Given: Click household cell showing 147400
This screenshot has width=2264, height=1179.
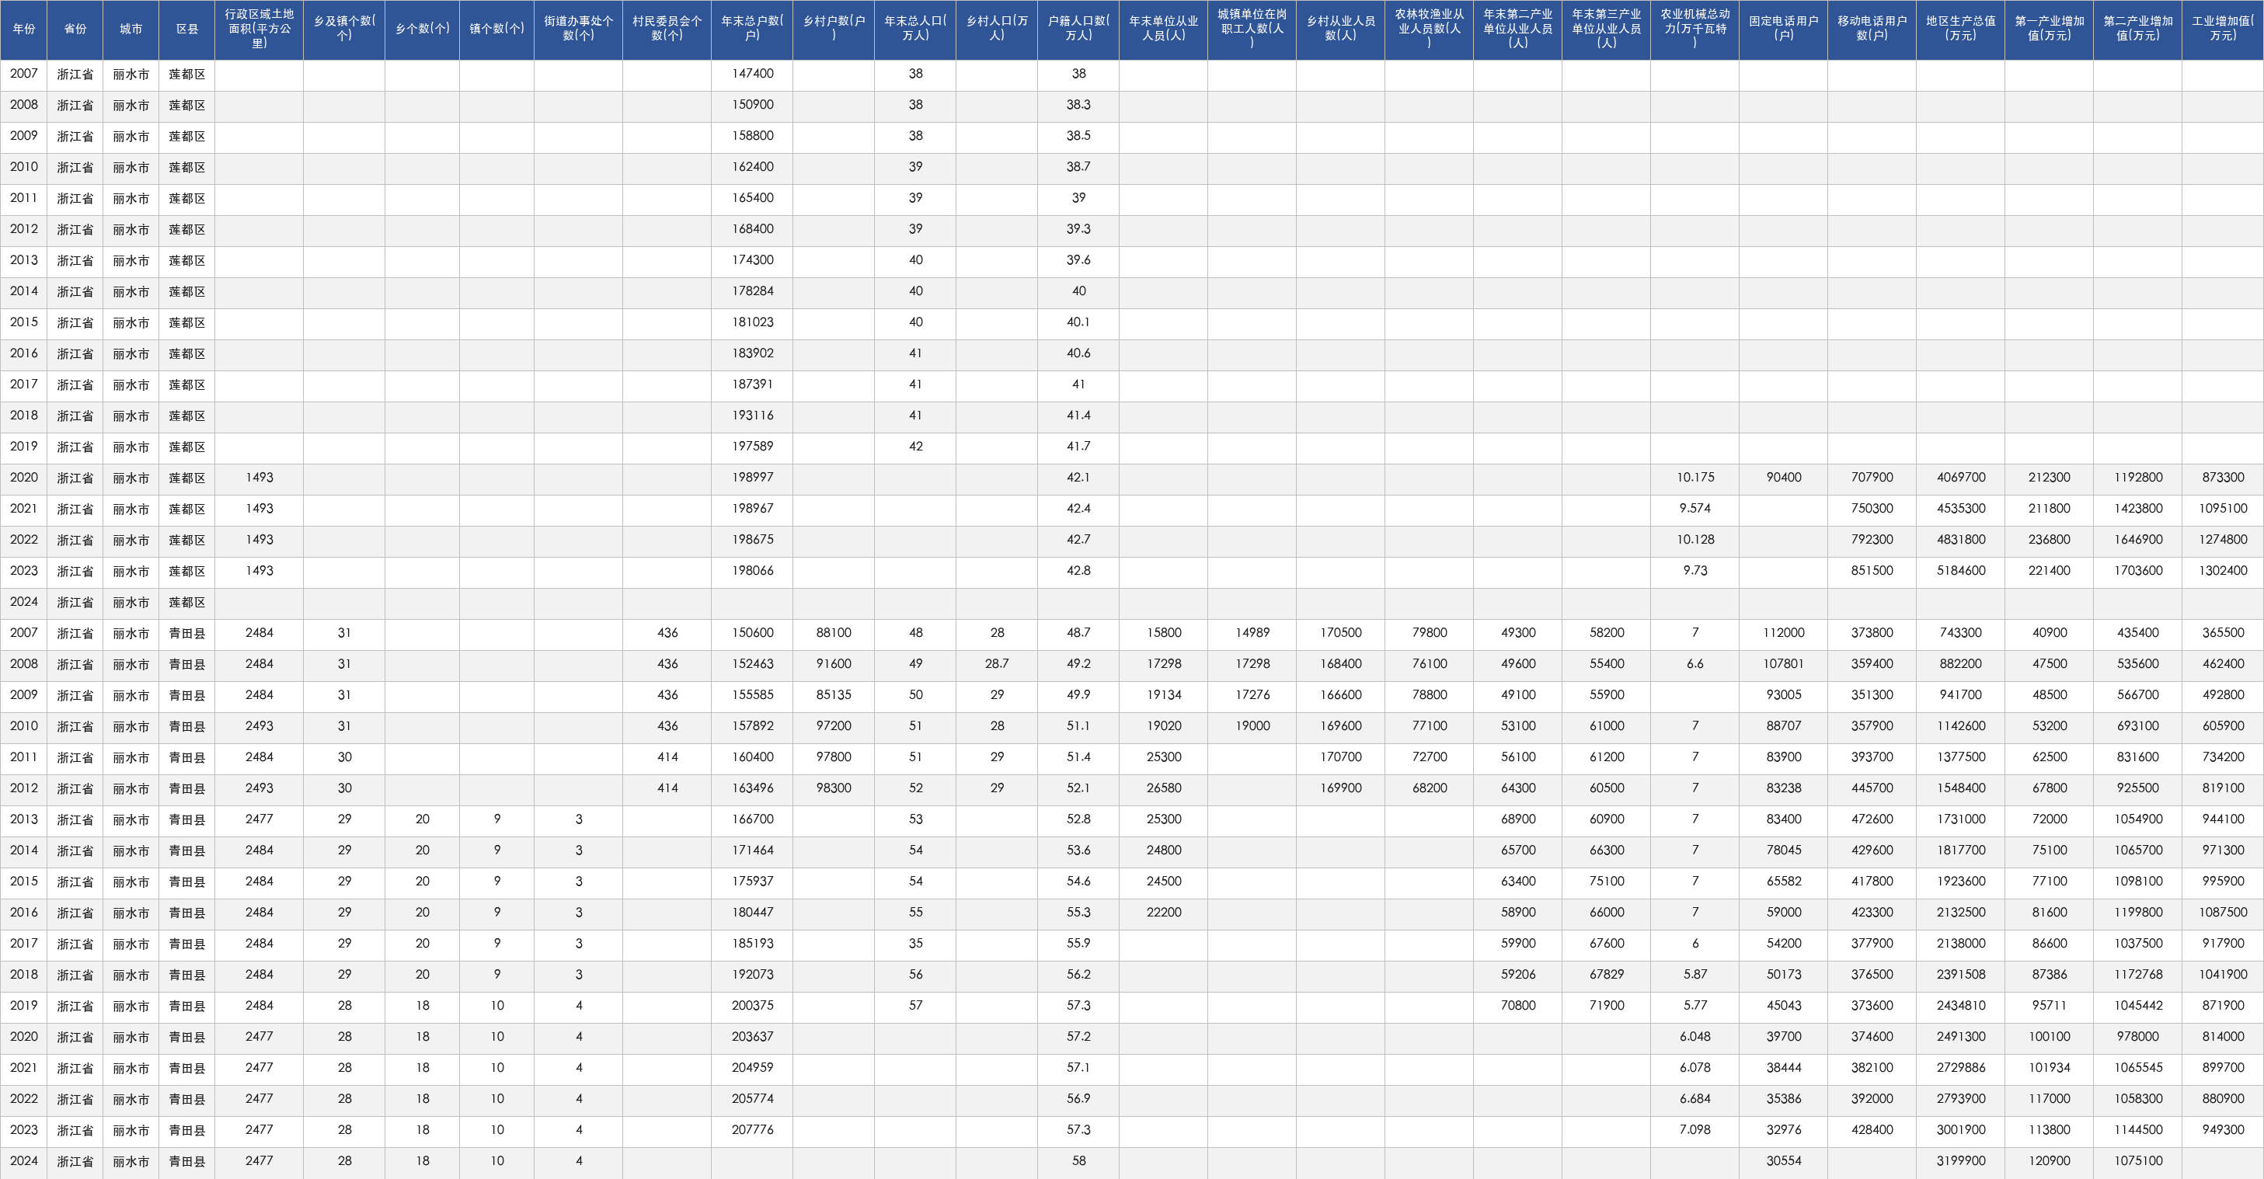Looking at the screenshot, I should click(x=752, y=74).
